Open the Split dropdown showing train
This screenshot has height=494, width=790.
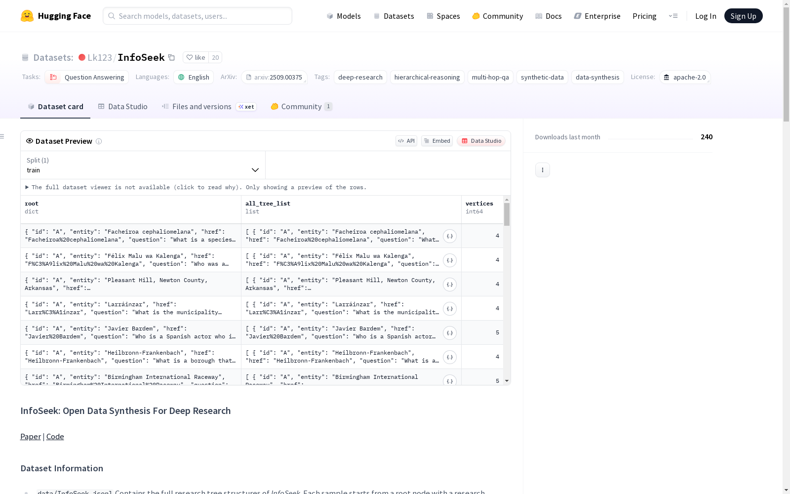pos(143,165)
